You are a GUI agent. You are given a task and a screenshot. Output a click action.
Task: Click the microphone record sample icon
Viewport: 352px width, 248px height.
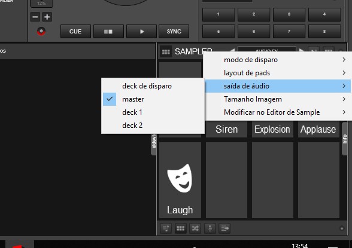(210, 228)
